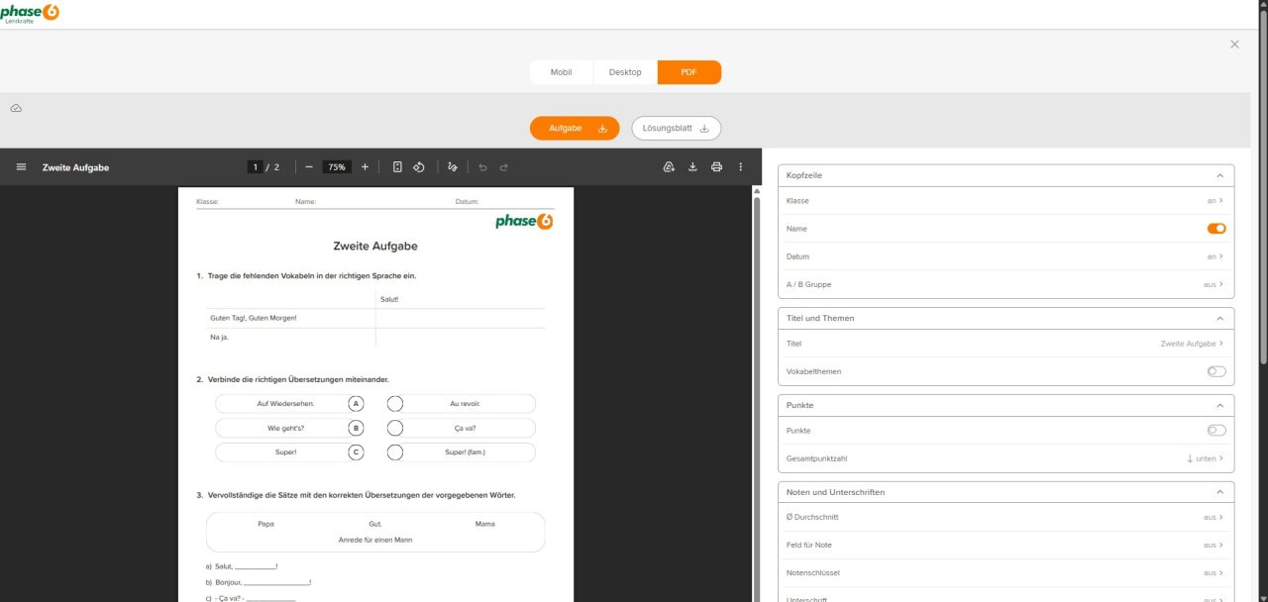Viewport: 1268px width, 602px height.
Task: Collapse the Titel und Themen section
Action: [x=1219, y=318]
